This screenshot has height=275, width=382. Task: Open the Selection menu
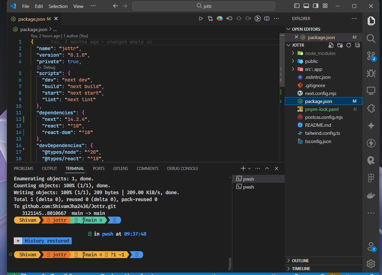58,6
